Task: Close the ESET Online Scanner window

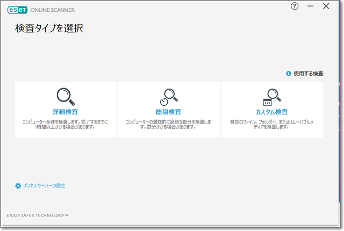Action: coord(326,6)
